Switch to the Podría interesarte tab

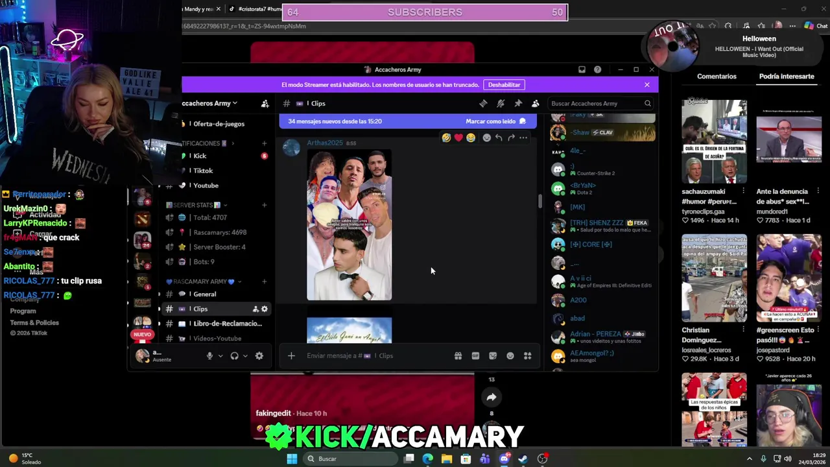tap(787, 76)
